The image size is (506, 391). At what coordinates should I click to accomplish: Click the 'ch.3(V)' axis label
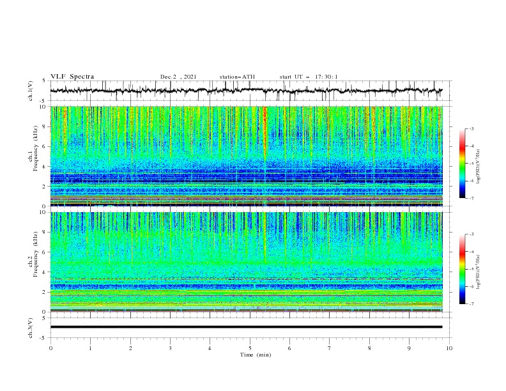(31, 328)
